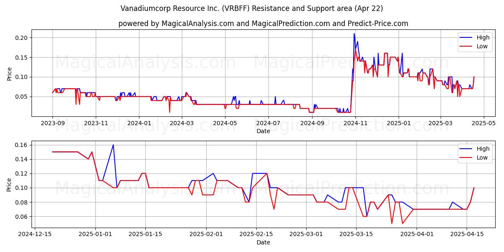Click the 2025-02-15 date tick label
The image size is (504, 252).
pyautogui.click(x=256, y=234)
